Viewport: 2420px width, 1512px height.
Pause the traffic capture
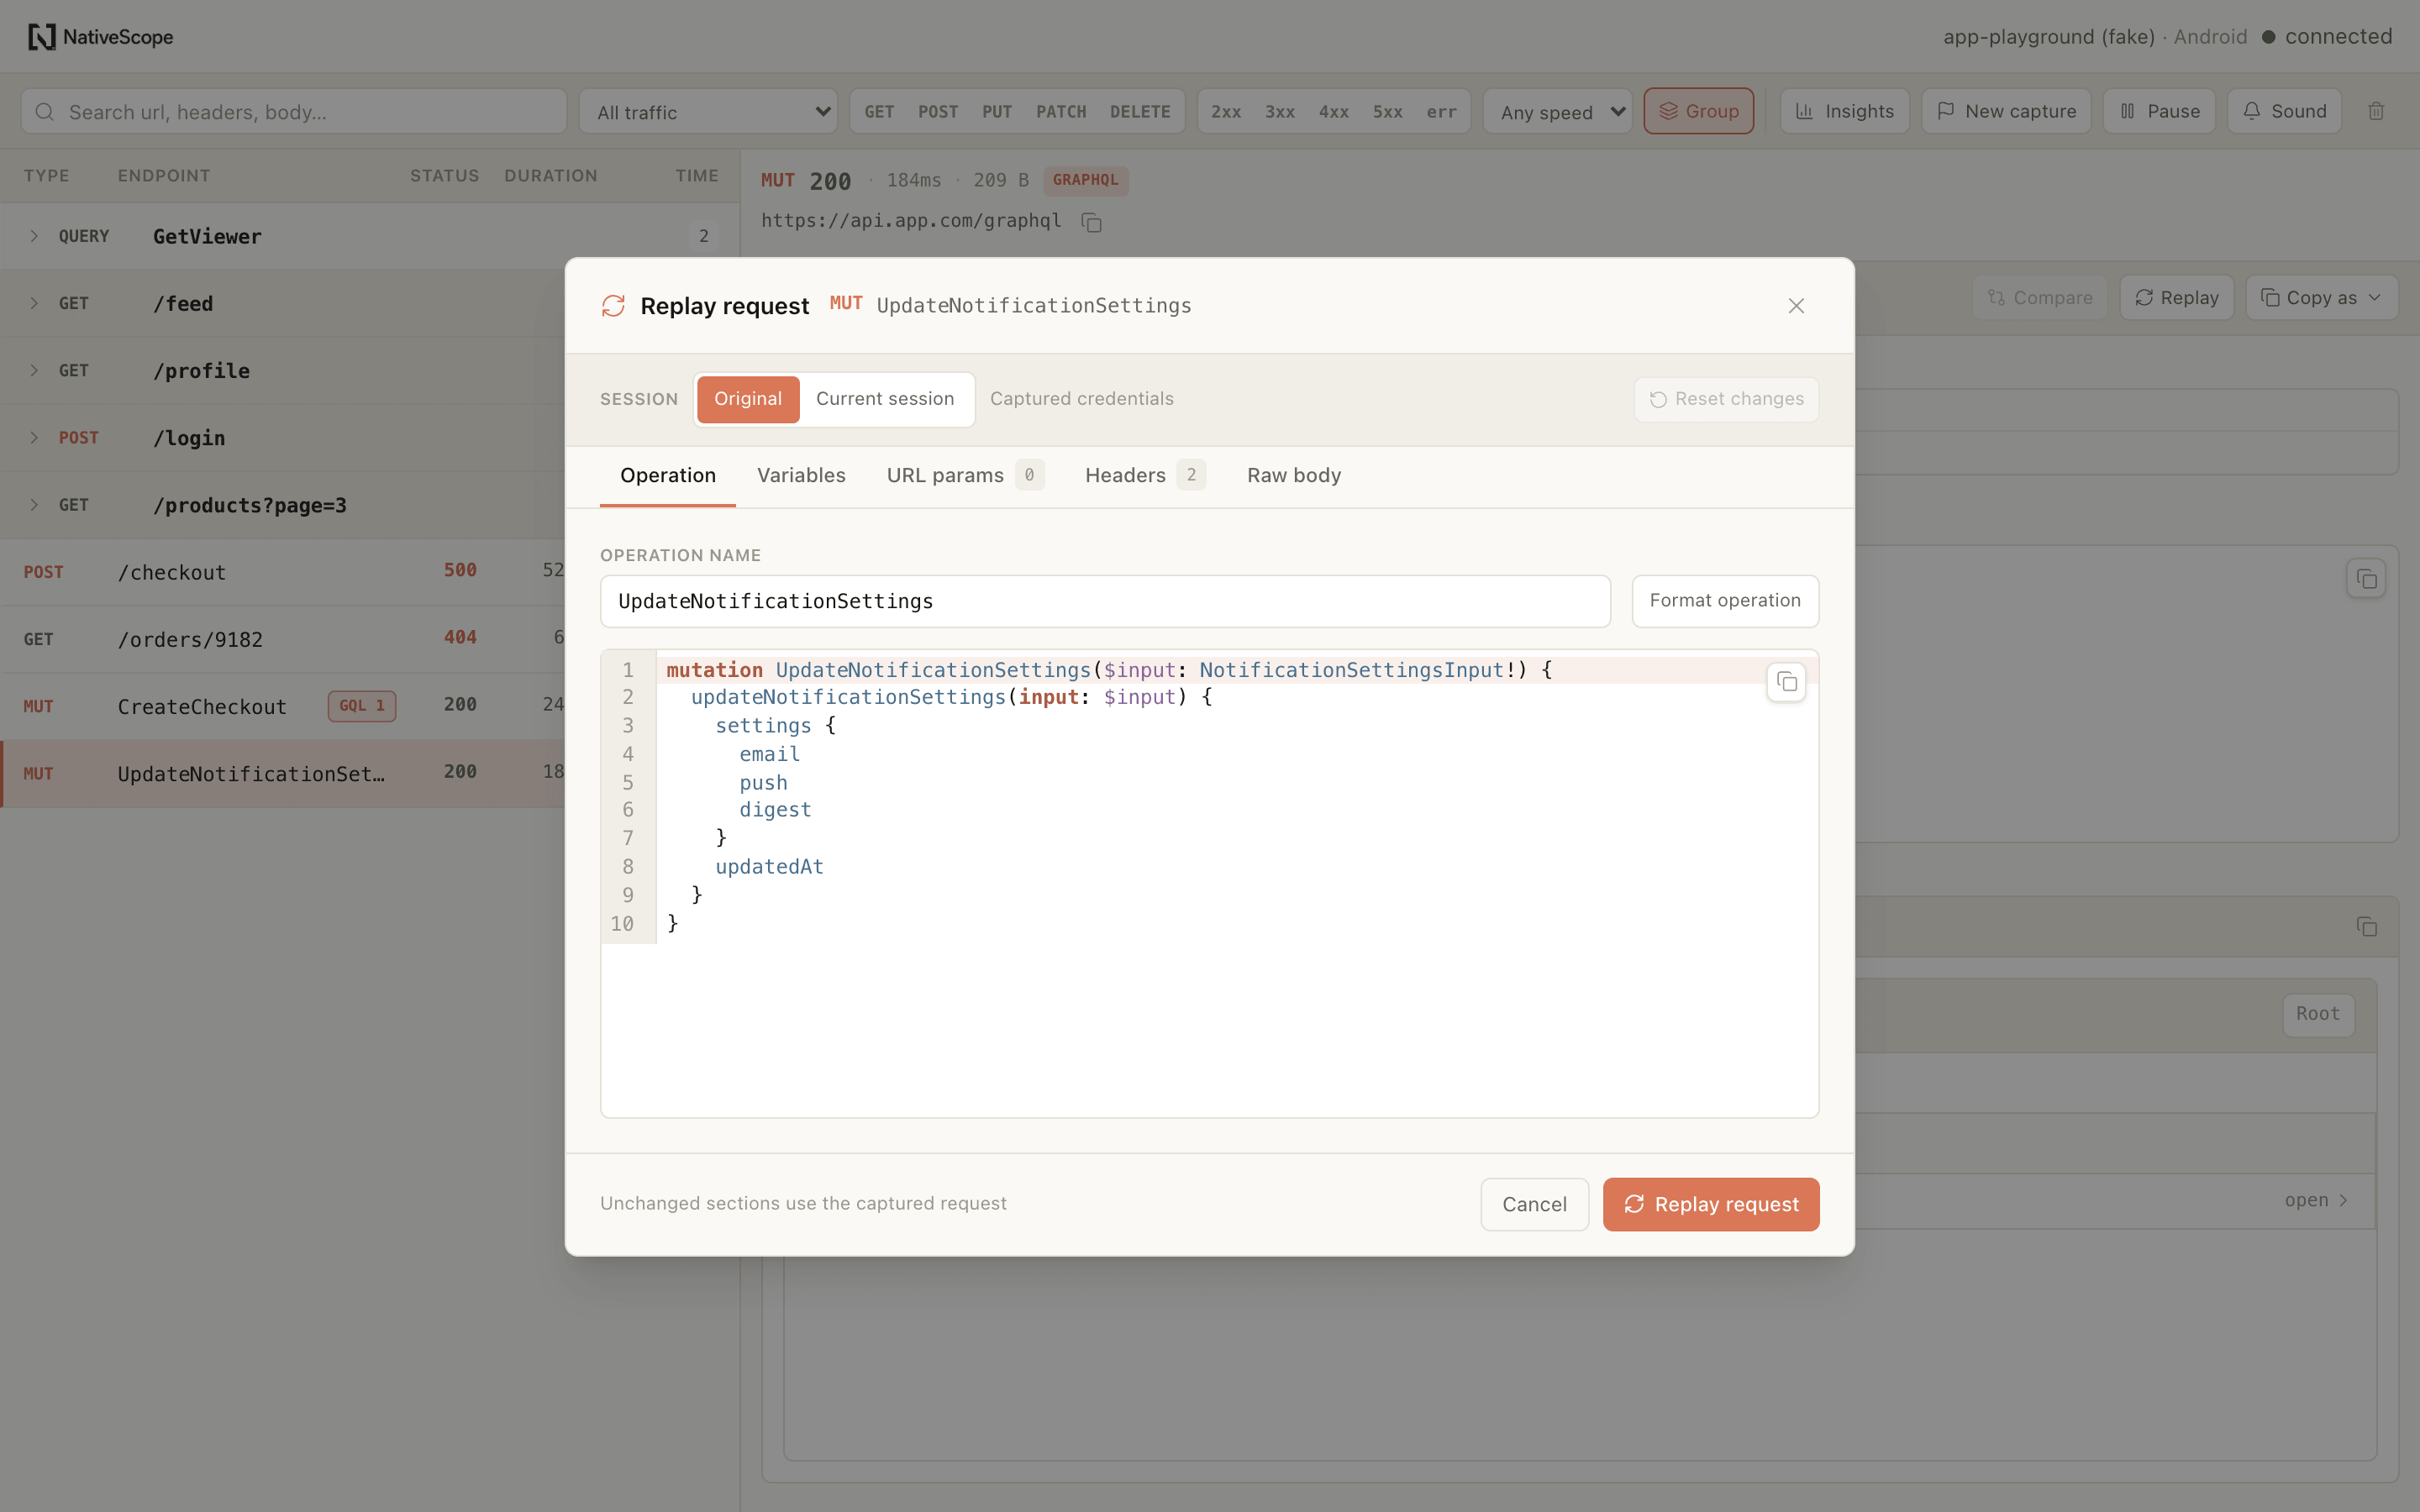2159,111
